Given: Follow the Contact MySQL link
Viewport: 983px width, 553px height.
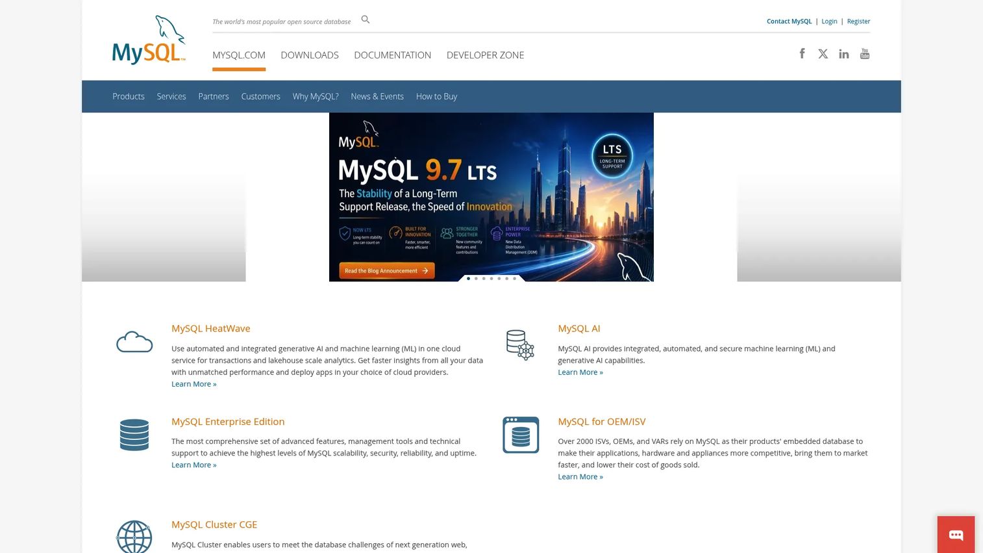Looking at the screenshot, I should click(x=789, y=21).
